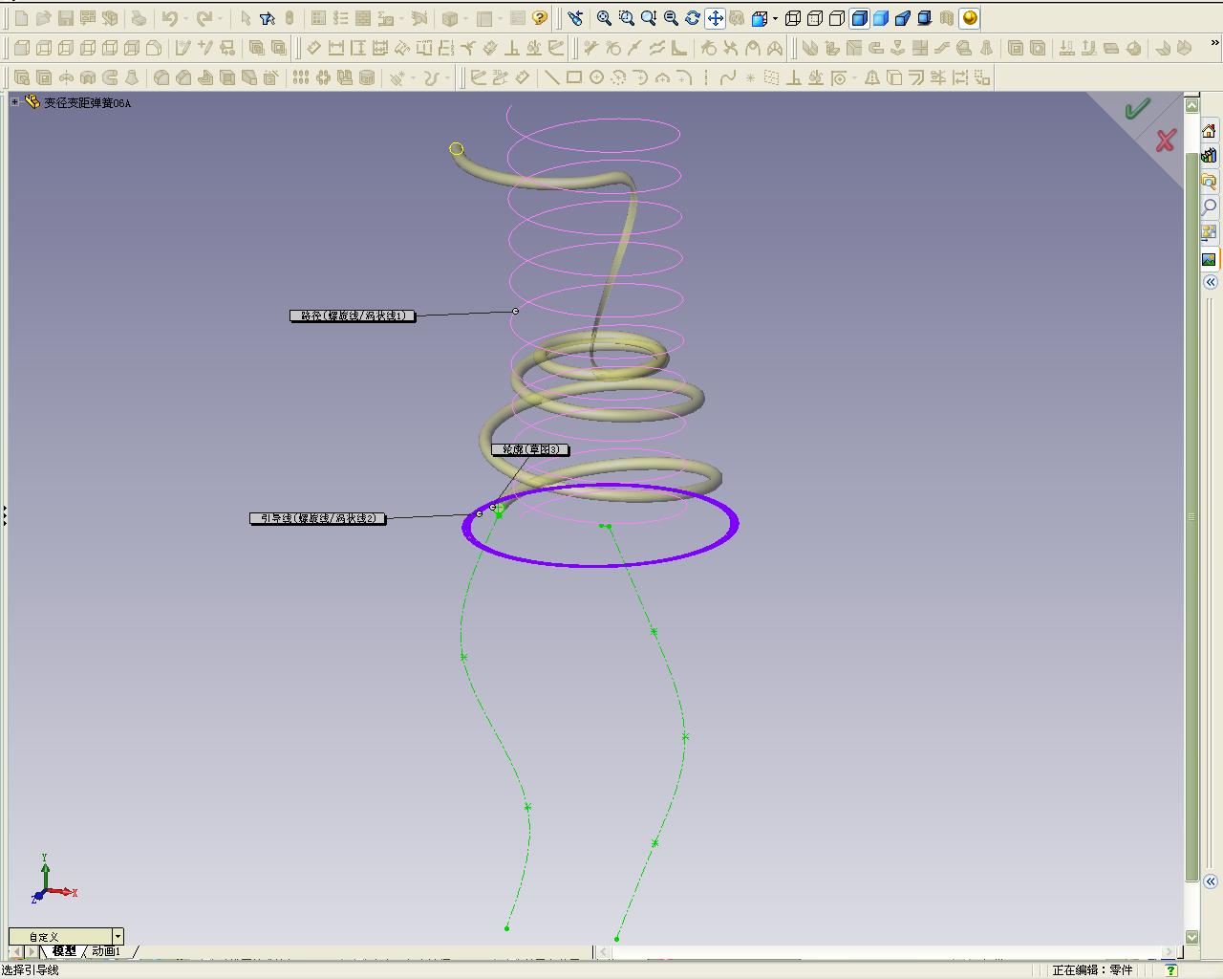
Task: Click the Open file icon
Action: tap(43, 18)
